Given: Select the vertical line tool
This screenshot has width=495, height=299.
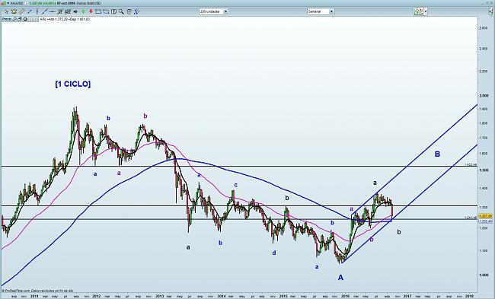Looking at the screenshot, I should click(x=37, y=11).
